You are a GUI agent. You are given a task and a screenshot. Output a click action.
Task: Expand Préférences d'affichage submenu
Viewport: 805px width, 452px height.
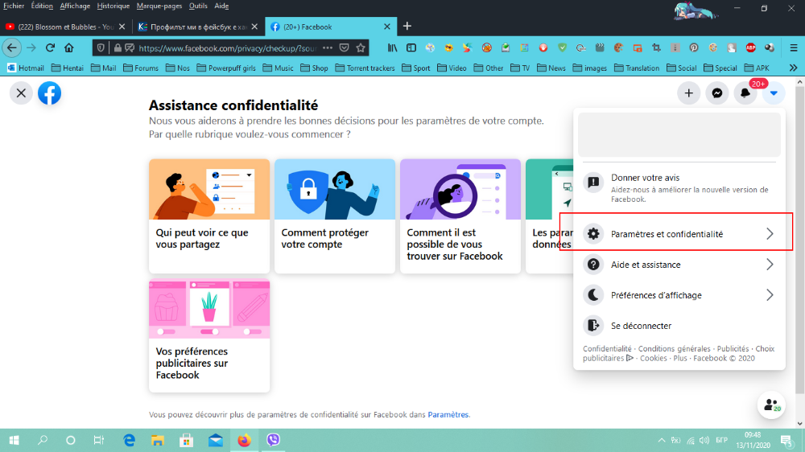pyautogui.click(x=679, y=295)
